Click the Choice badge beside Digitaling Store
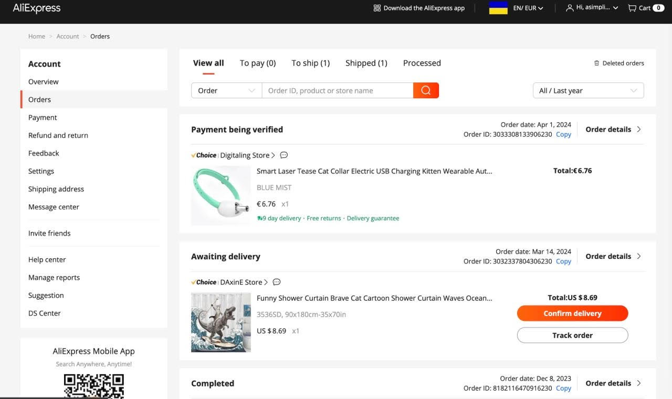Viewport: 672px width, 399px height. [204, 155]
